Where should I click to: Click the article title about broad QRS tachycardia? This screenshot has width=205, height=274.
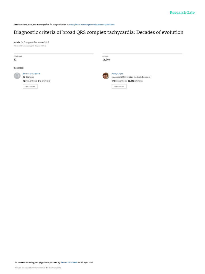98,32
